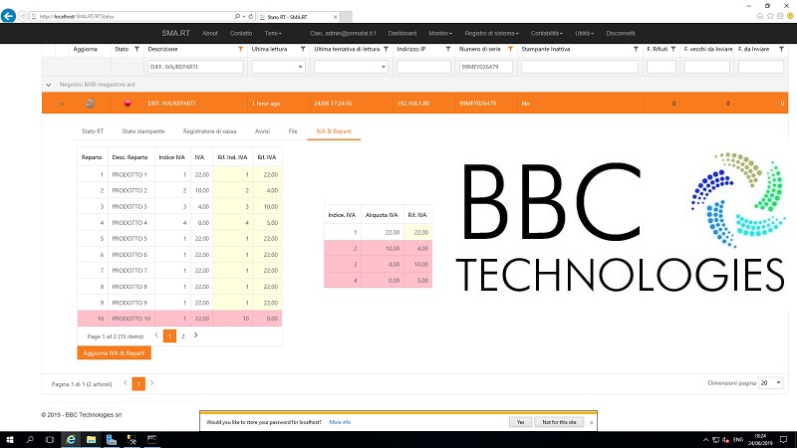This screenshot has height=448, width=797.
Task: Select the PRODOTTO 10 row cell
Action: 132,319
